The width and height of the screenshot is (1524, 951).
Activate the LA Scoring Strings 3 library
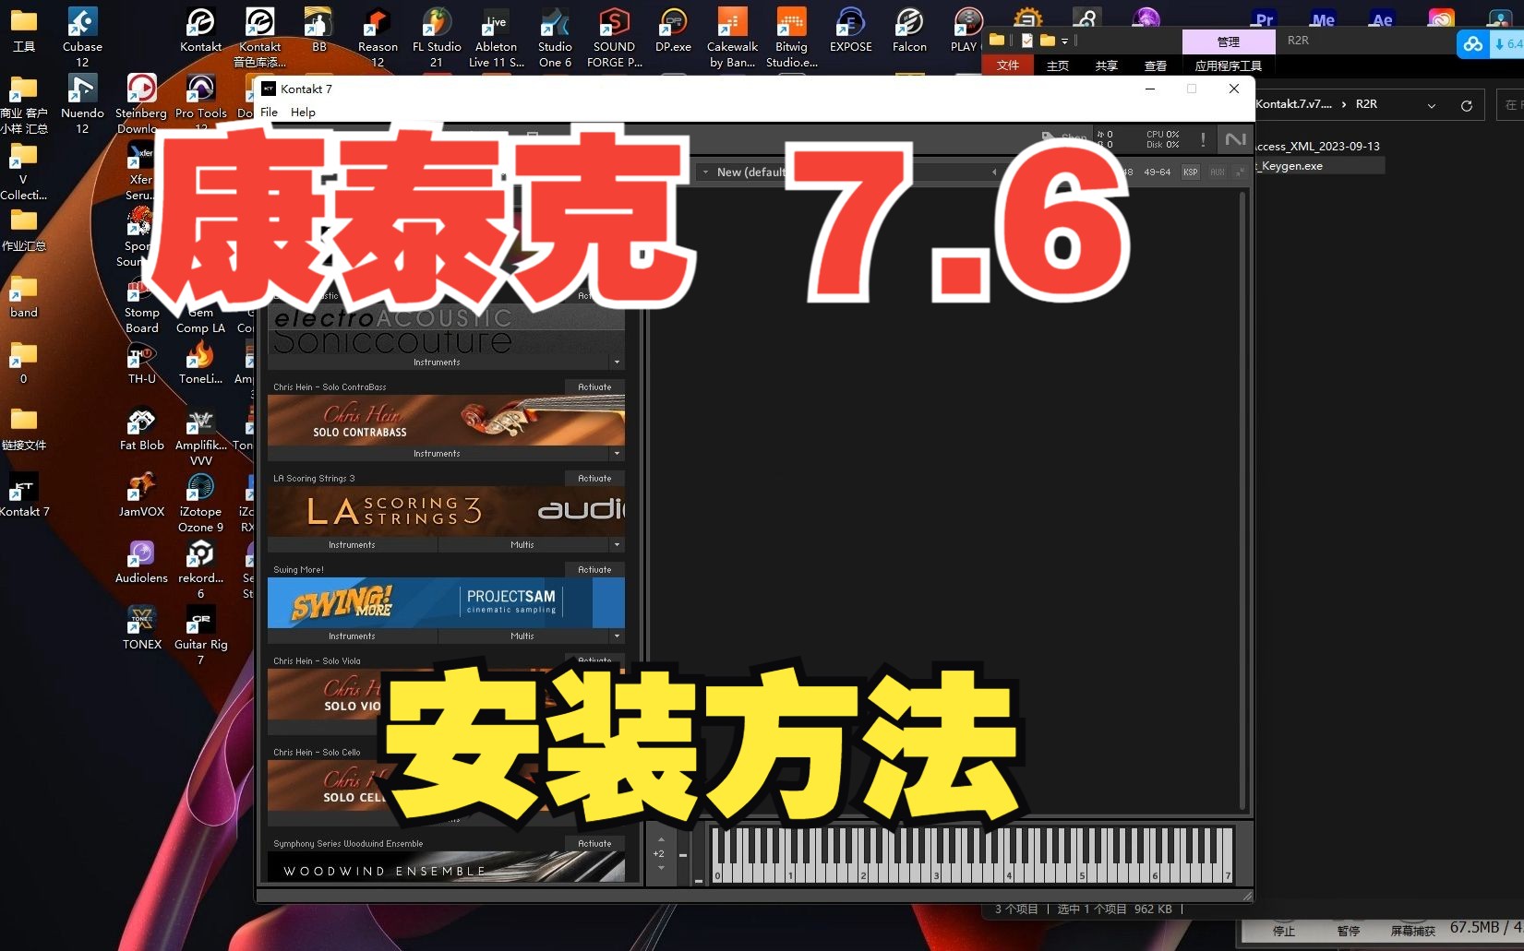pos(594,479)
